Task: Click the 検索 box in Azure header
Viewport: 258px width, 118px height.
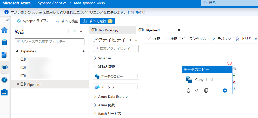Action: [229, 3]
